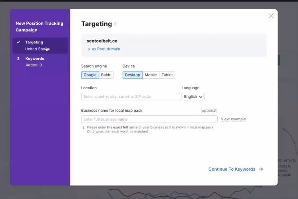
Task: Focus the business name input field
Action: point(149,119)
